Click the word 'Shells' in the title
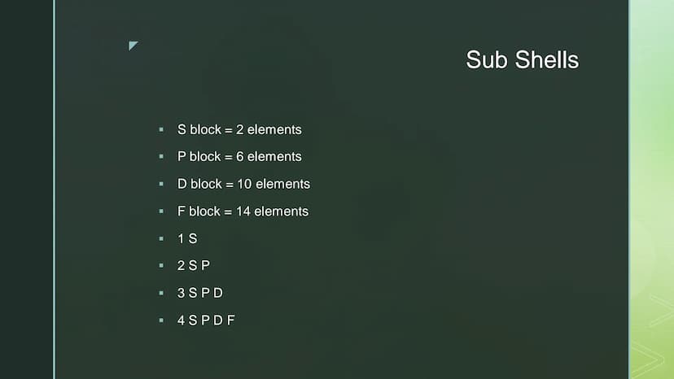The height and width of the screenshot is (379, 674). click(547, 59)
